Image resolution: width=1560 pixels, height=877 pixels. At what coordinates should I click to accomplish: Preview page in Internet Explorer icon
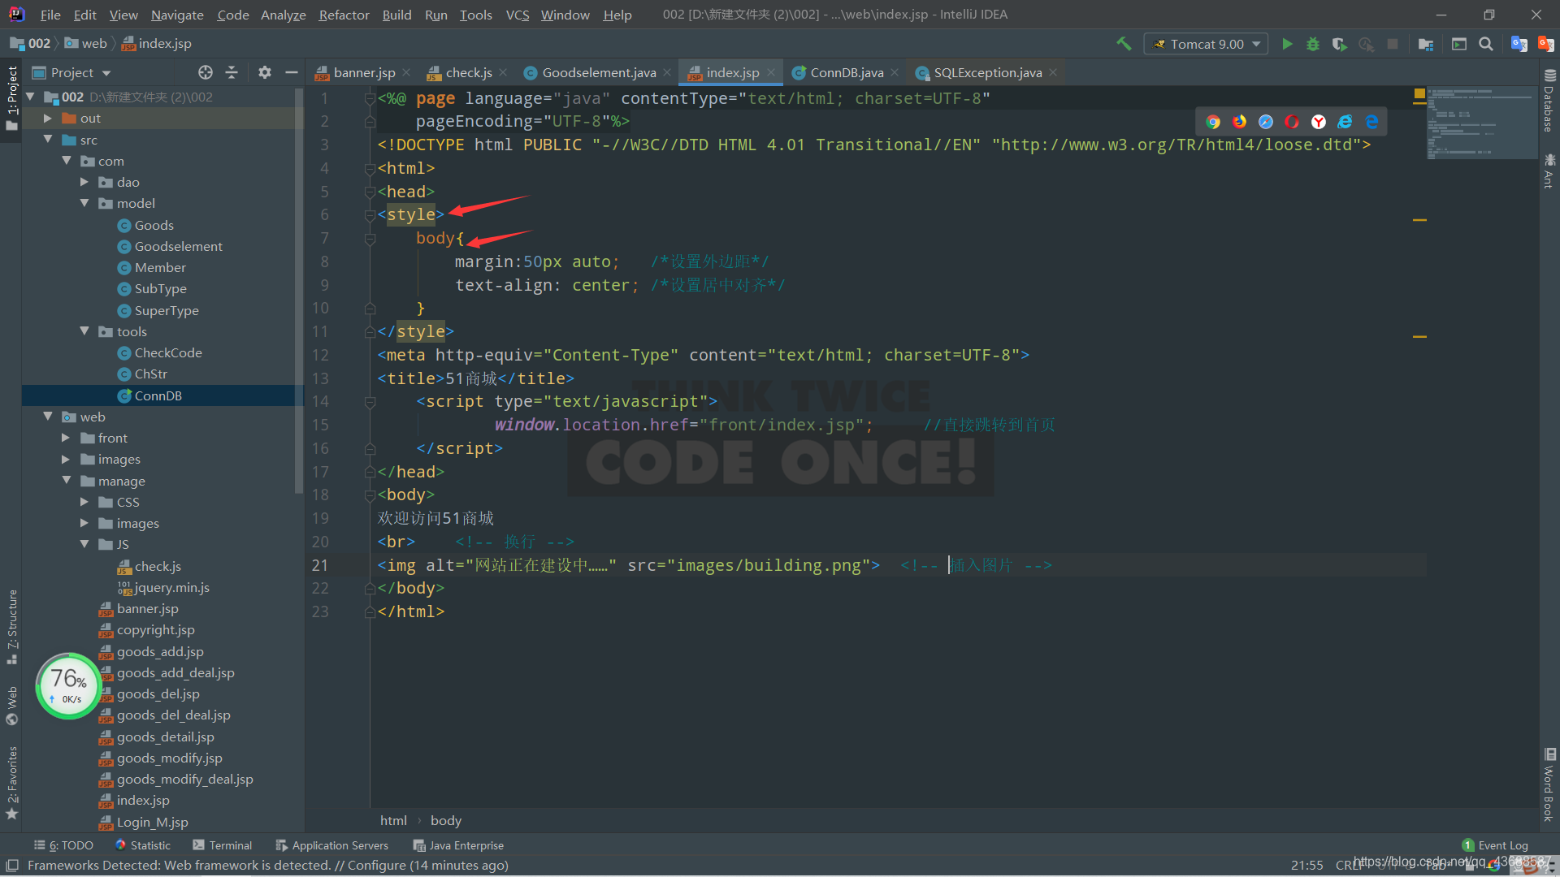coord(1345,122)
